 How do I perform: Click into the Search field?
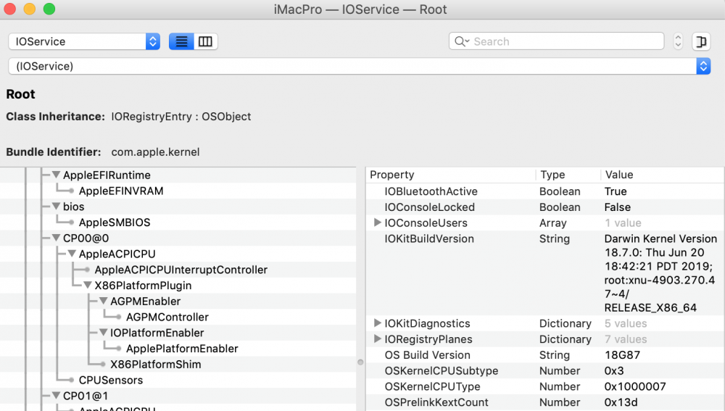556,41
